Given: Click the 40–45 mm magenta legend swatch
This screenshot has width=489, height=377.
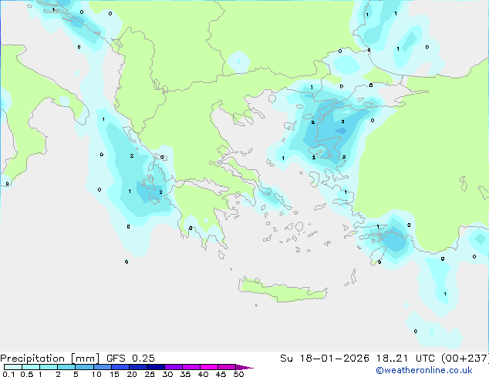Looking at the screenshot, I should (x=209, y=367).
